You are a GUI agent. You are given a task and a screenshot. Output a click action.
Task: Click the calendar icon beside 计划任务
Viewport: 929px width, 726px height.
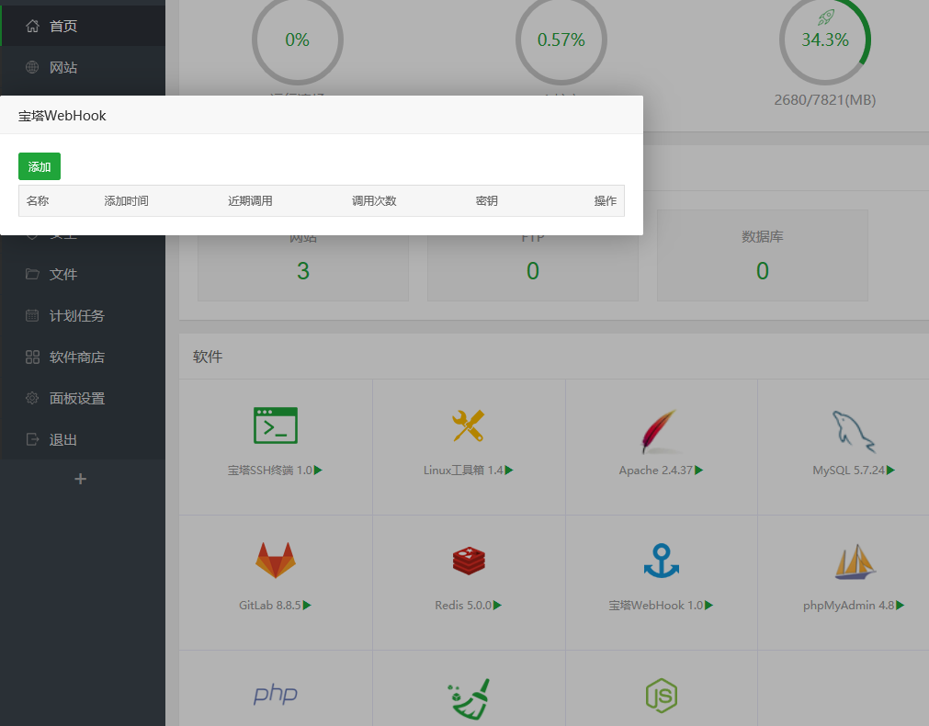[x=32, y=315]
